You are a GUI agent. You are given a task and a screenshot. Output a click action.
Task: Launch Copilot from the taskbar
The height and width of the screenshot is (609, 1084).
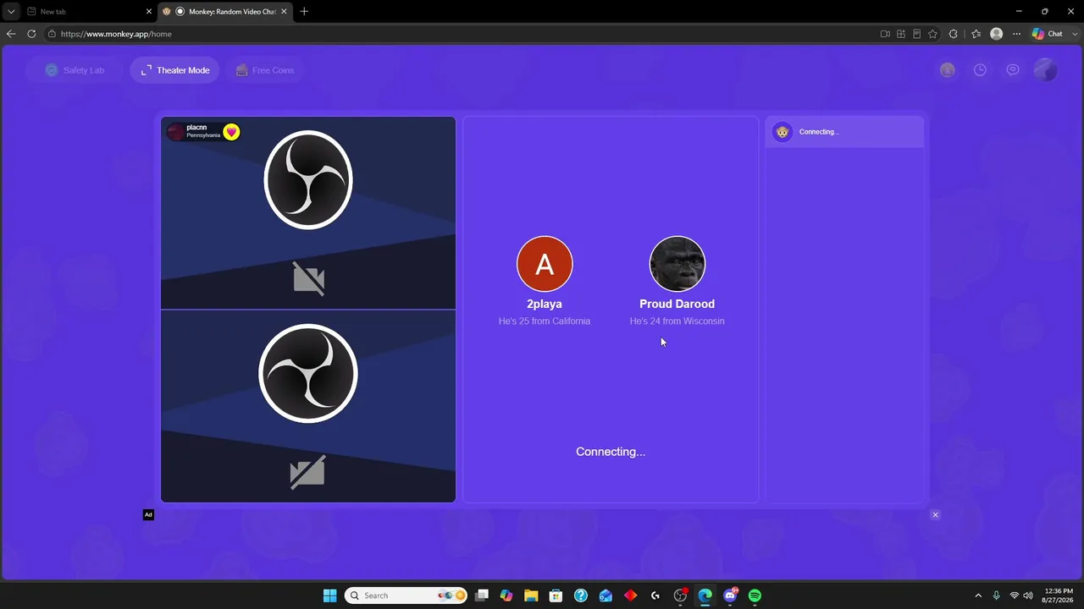506,595
